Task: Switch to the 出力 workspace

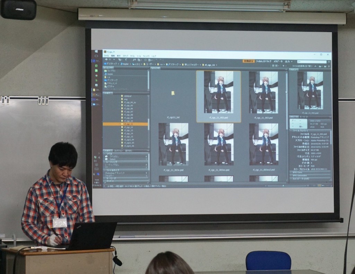Action: coord(287,62)
